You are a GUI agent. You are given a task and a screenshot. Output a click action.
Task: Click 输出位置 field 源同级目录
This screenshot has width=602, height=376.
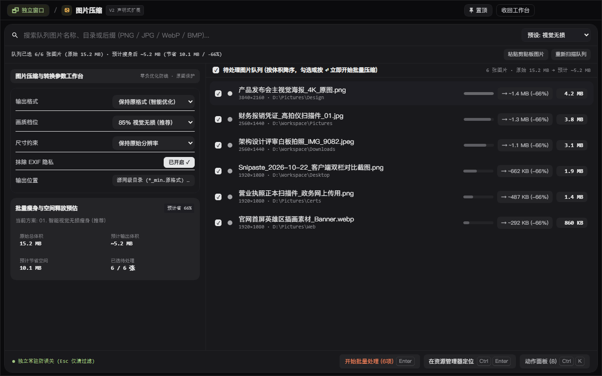(x=153, y=180)
